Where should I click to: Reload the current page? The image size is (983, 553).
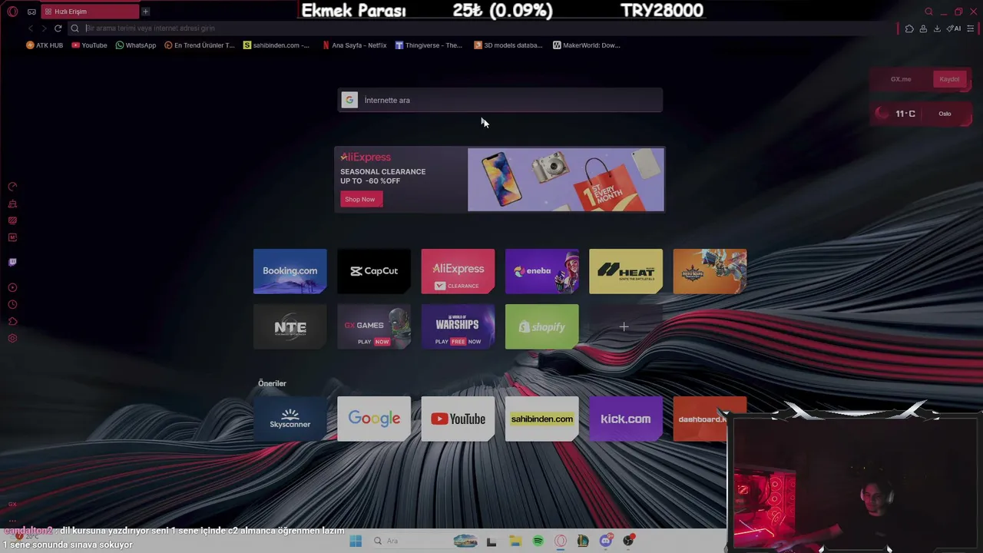(58, 28)
